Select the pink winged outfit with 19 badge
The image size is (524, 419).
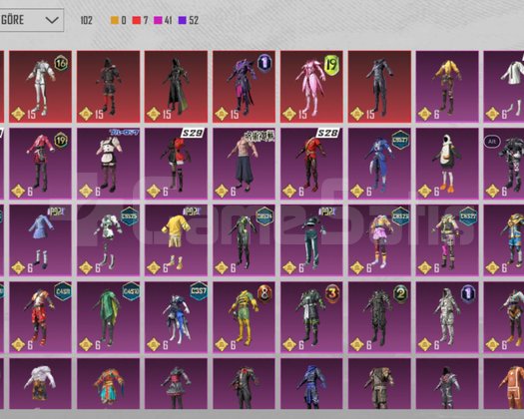click(x=311, y=87)
